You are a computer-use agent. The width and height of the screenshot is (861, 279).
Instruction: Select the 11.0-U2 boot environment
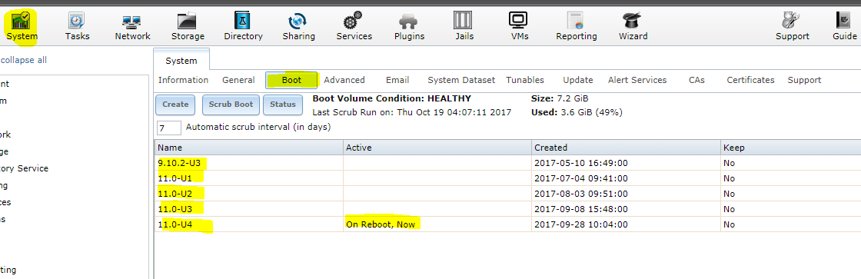point(175,194)
